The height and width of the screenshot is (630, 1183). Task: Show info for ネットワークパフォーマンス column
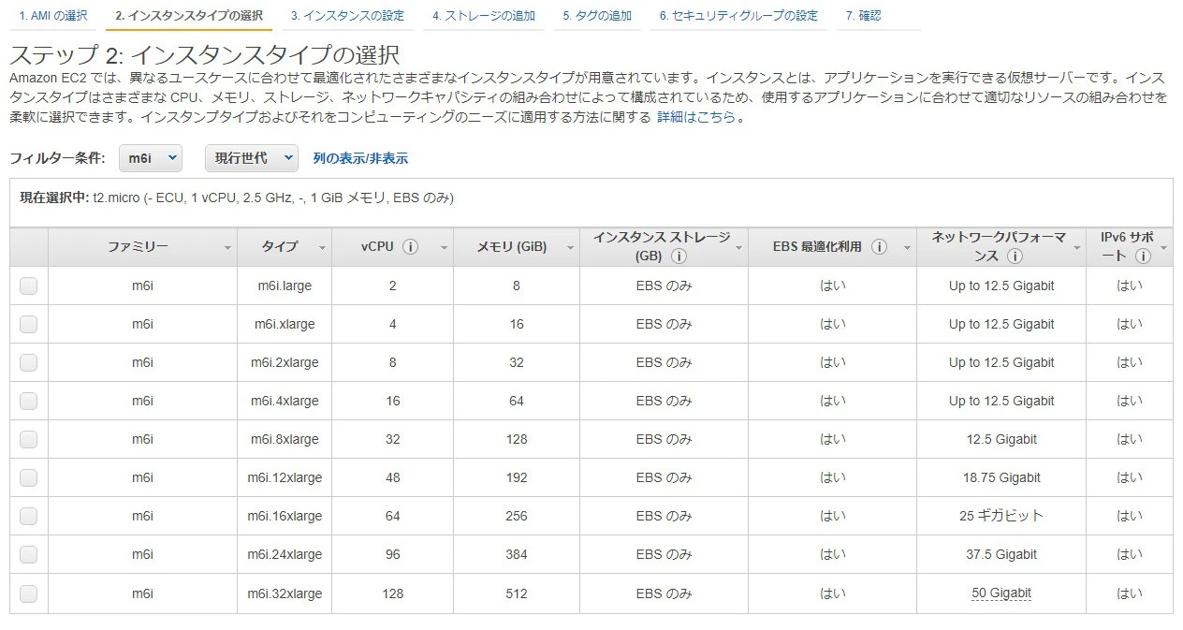(1015, 256)
